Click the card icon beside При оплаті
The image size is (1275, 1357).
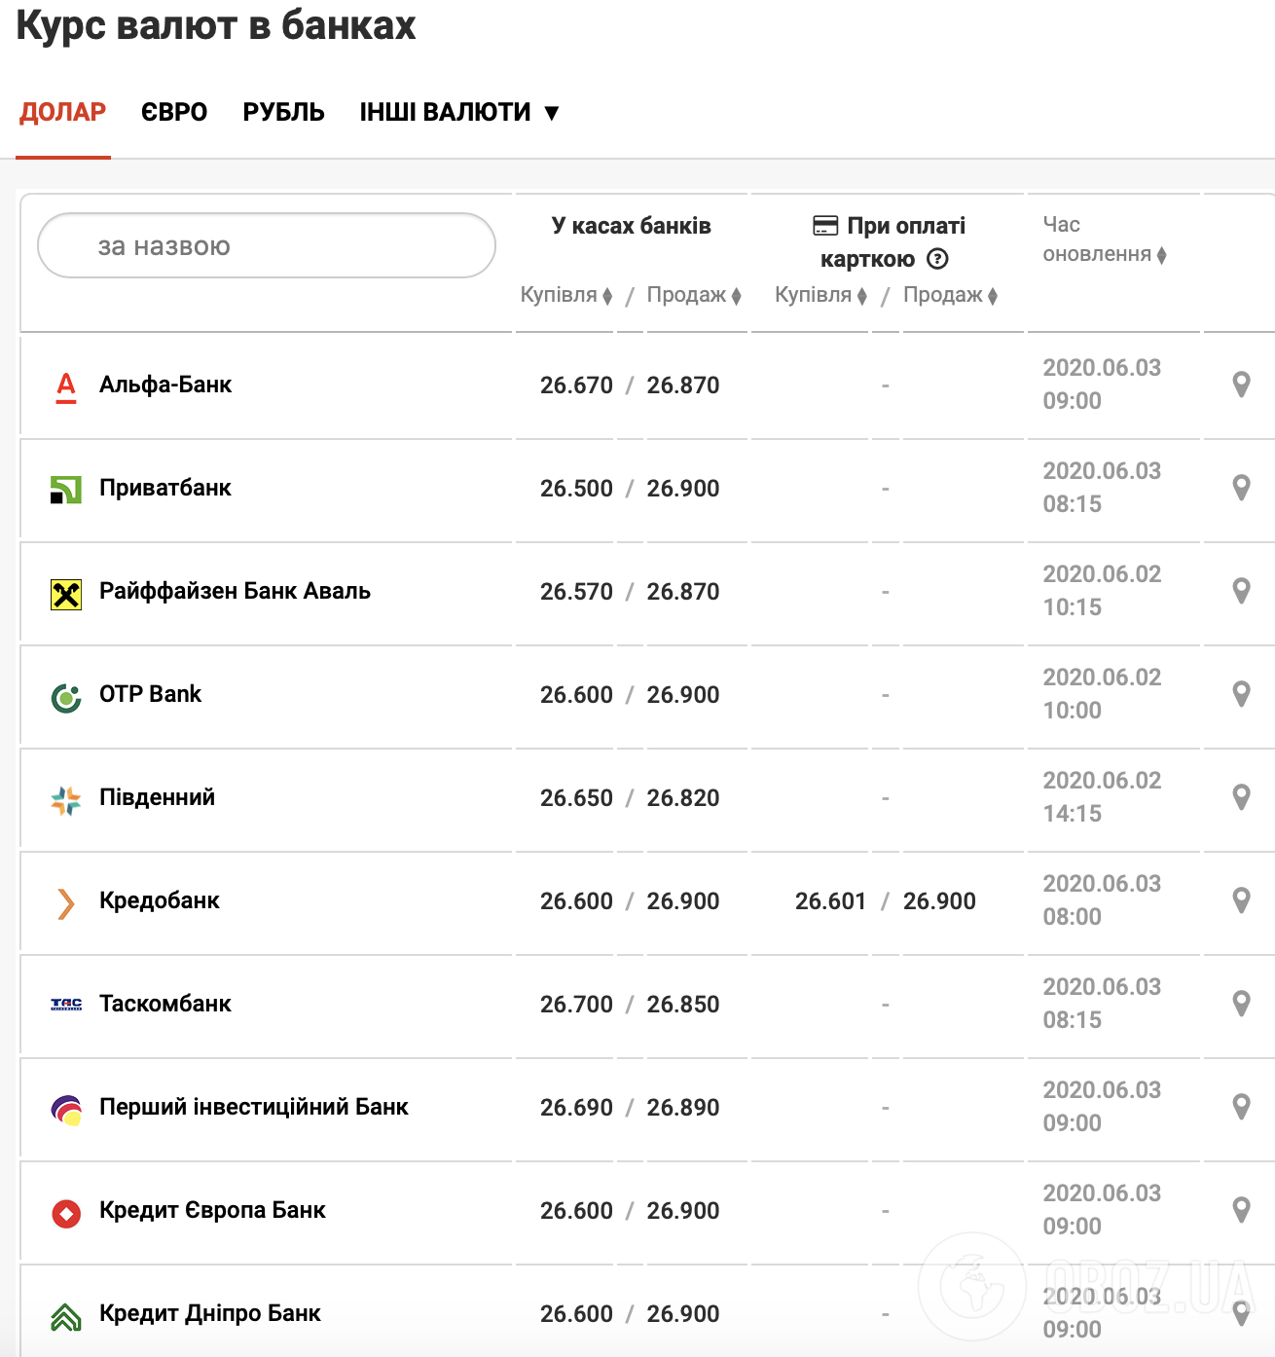click(825, 226)
